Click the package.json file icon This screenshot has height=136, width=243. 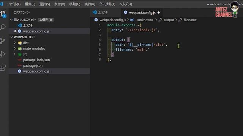pyautogui.click(x=19, y=65)
